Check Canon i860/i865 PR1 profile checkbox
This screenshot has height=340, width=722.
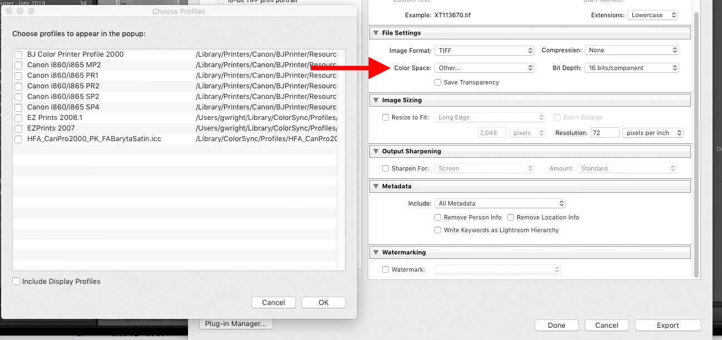(18, 76)
